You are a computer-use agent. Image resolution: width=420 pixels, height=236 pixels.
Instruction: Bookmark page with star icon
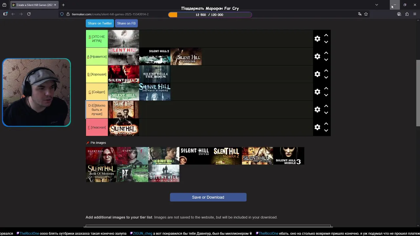366,14
